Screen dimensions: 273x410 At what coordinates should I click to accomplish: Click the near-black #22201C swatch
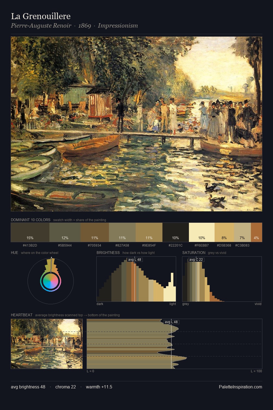pyautogui.click(x=176, y=232)
